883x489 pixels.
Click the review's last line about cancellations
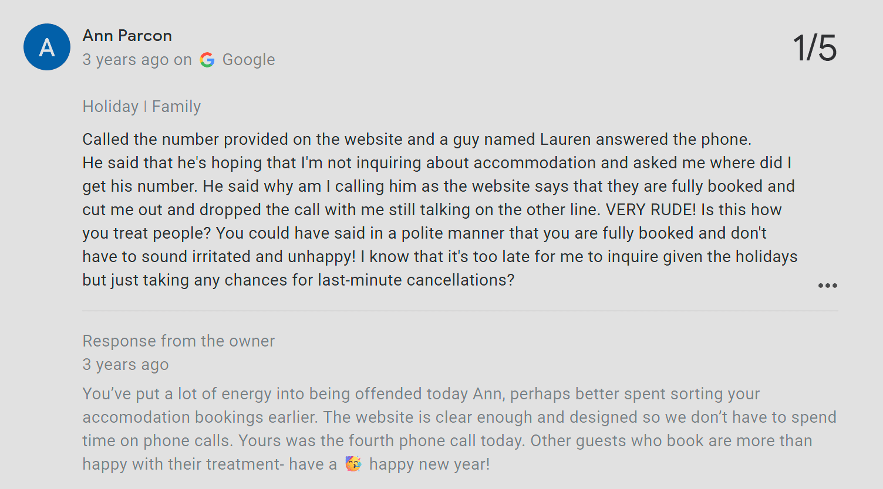pos(298,280)
